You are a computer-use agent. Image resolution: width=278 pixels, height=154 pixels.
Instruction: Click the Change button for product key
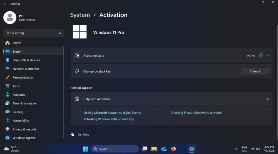click(x=255, y=71)
